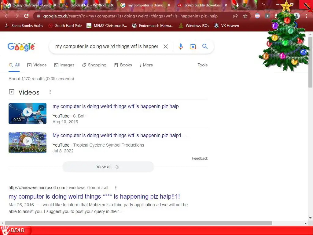
Task: Switch to the first Google search tab
Action: tap(31, 5)
